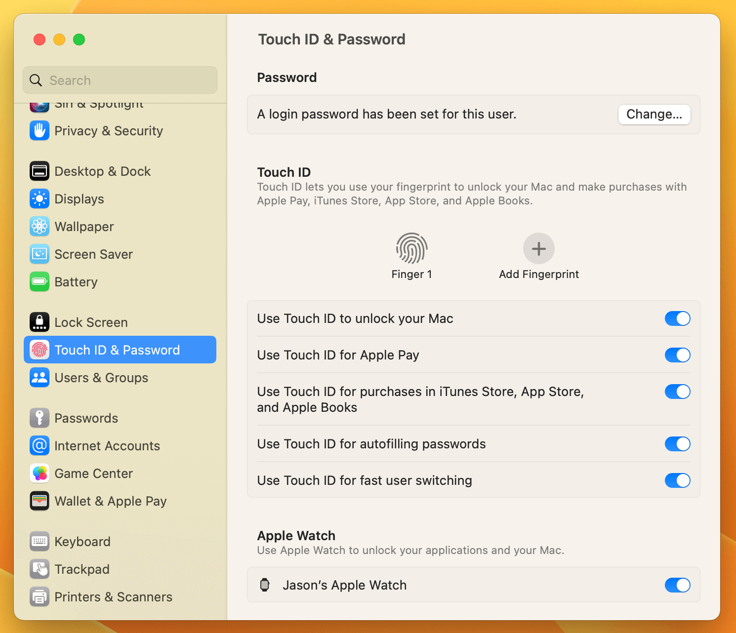Toggle Touch ID for fast user switching
The height and width of the screenshot is (633, 736).
pos(677,480)
